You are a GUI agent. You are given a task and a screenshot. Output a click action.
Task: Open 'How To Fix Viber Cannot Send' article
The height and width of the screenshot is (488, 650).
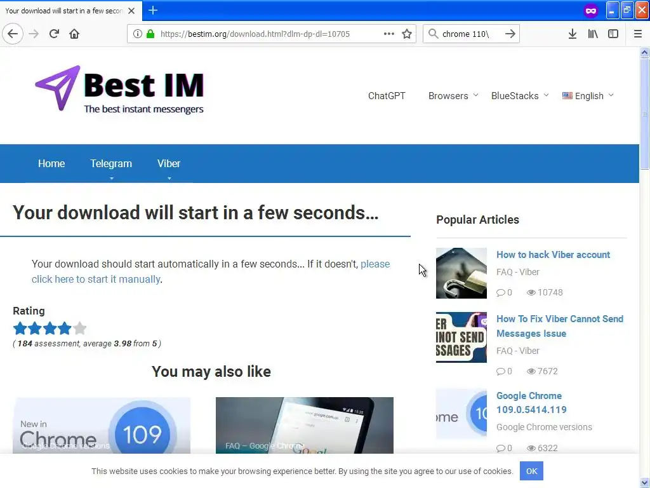(560, 326)
